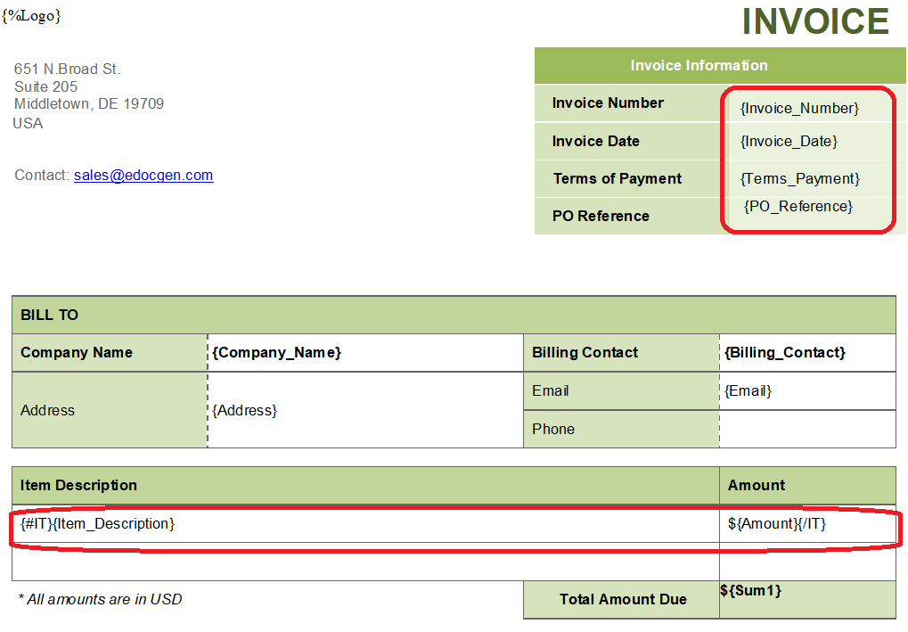The image size is (908, 632).
Task: Click the empty Phone value cell
Action: 806,429
